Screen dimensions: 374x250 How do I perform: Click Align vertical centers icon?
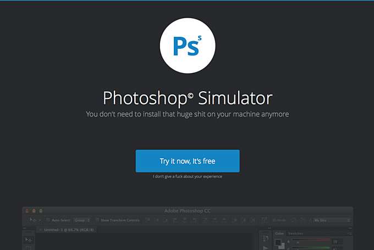tap(156, 220)
